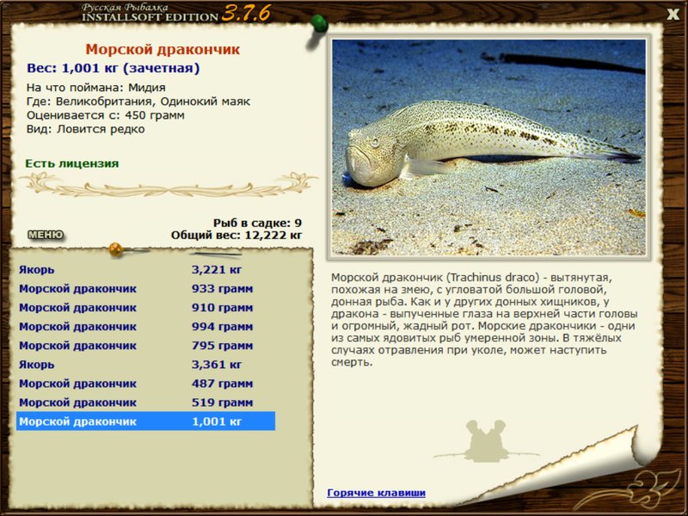Click the Общий вес: 12,222 кг total

(x=236, y=235)
